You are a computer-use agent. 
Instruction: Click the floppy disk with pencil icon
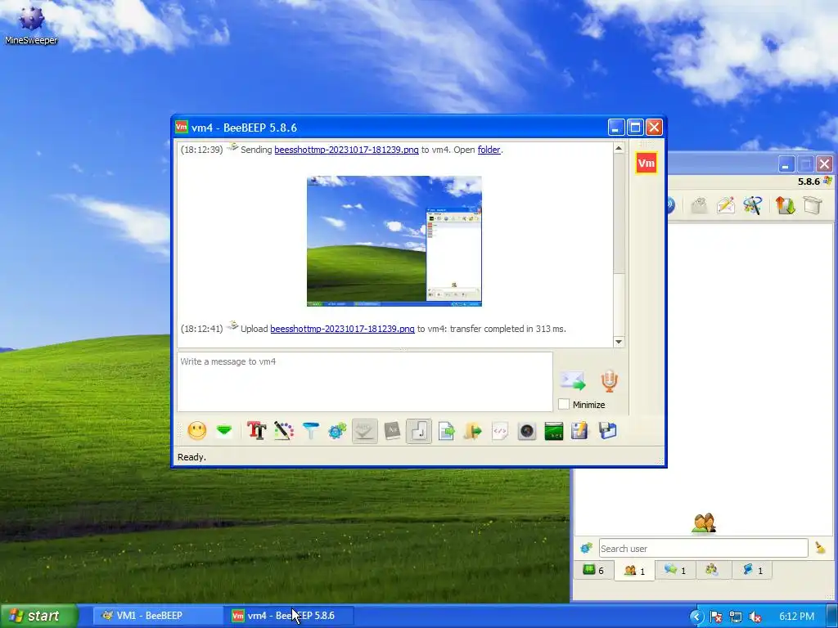pyautogui.click(x=580, y=430)
